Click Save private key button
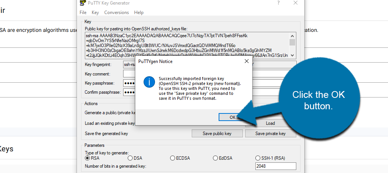The image size is (388, 173). (270, 134)
